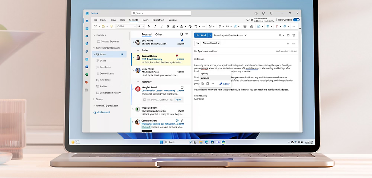Click the filter icon above message list
Viewport: 372px width, 178px height.
click(187, 34)
